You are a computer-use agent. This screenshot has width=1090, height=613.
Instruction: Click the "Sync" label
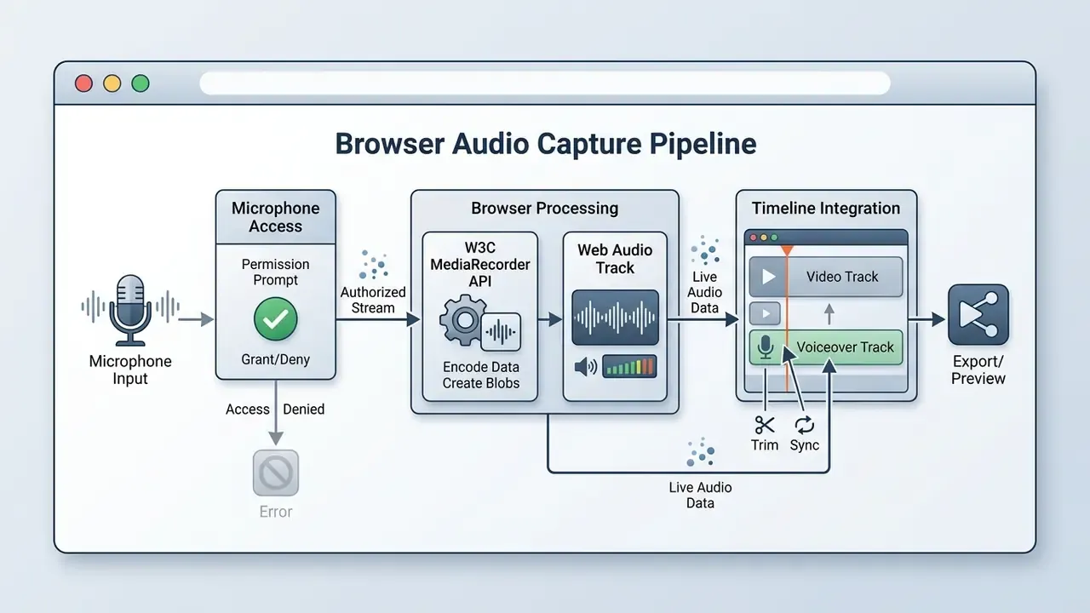point(804,445)
